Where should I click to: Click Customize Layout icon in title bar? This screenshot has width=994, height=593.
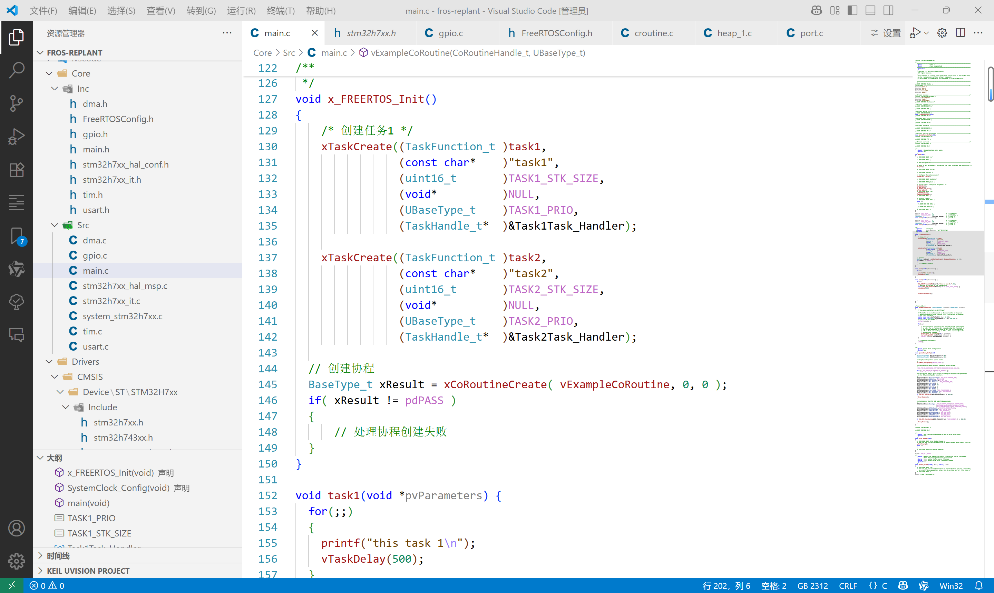pyautogui.click(x=835, y=10)
